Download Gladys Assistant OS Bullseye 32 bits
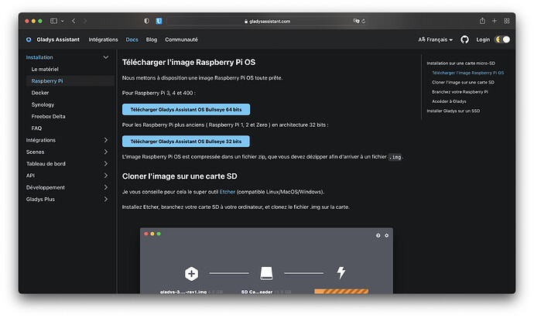 [186, 142]
